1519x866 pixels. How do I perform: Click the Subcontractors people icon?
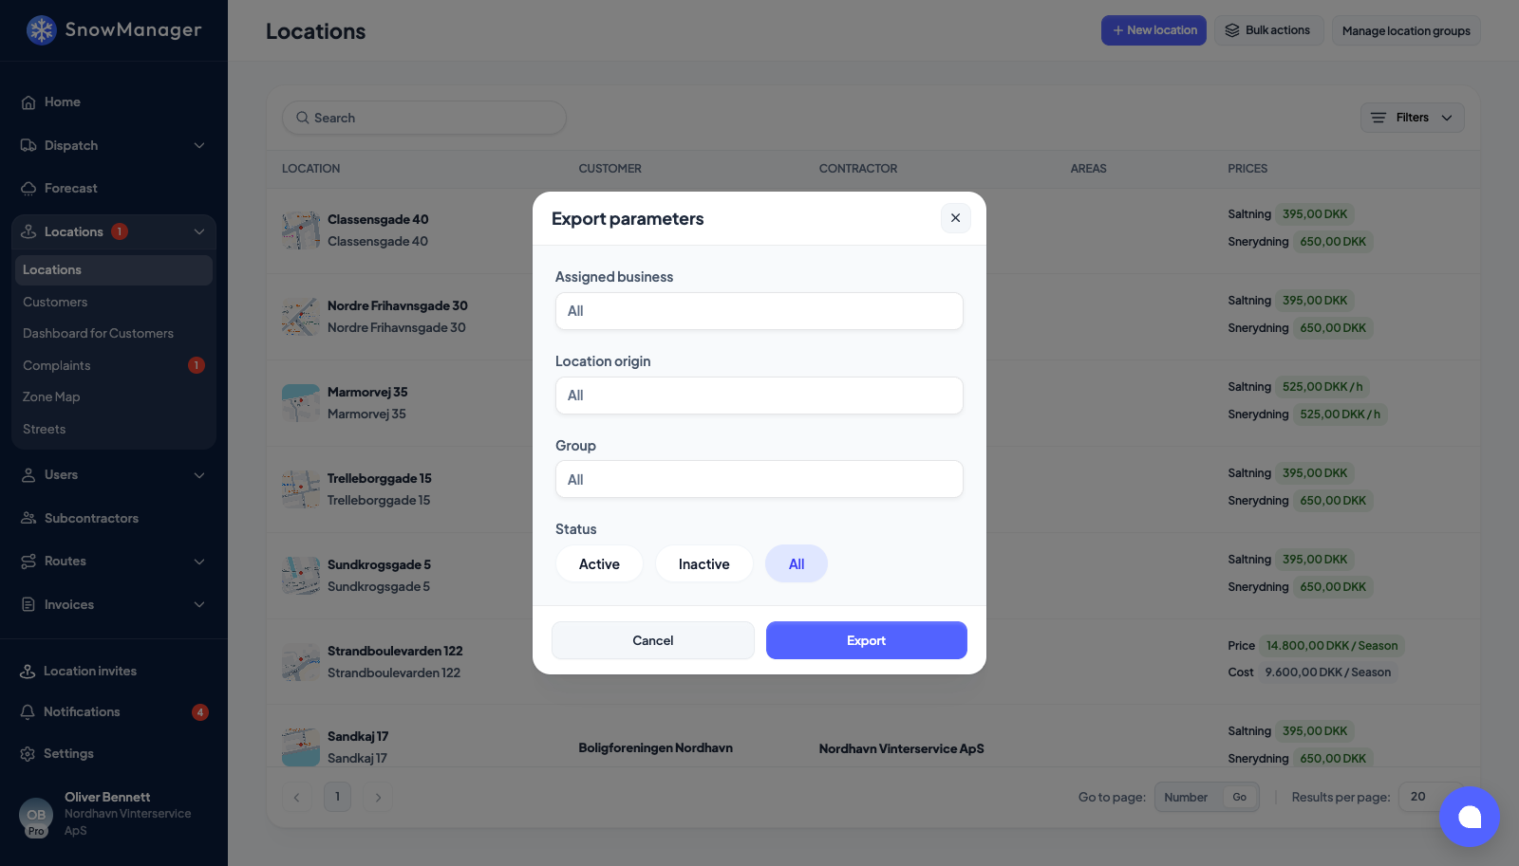pos(28,518)
